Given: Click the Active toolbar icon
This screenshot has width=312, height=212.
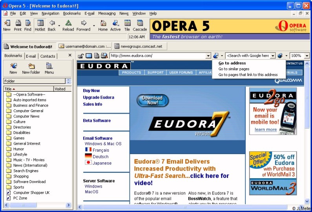Looking at the screenshot, I should pos(115,25).
